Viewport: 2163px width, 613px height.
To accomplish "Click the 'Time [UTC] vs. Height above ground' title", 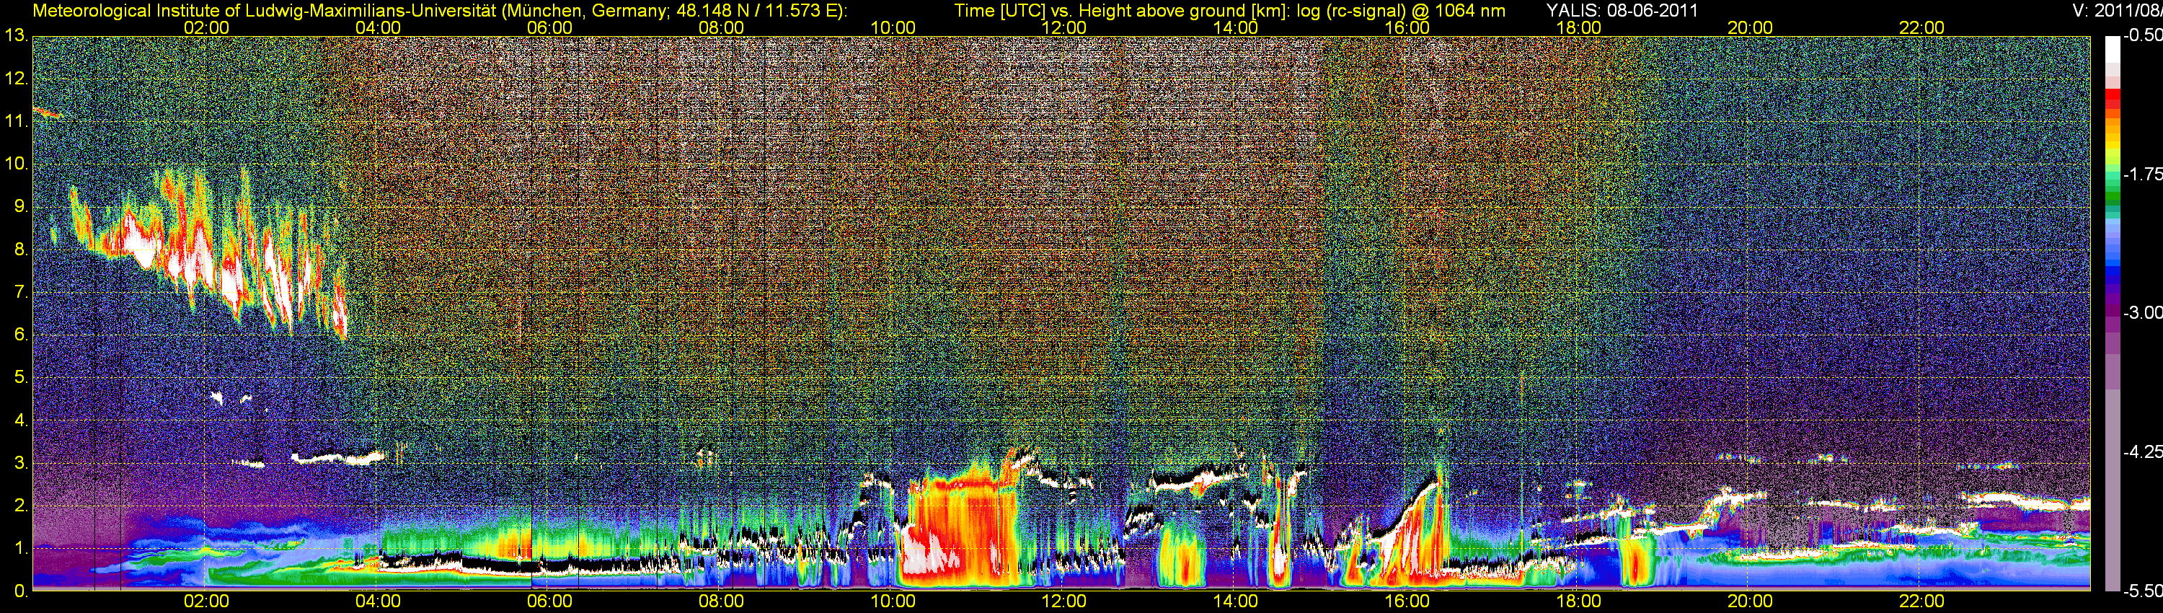I will [x=1229, y=11].
